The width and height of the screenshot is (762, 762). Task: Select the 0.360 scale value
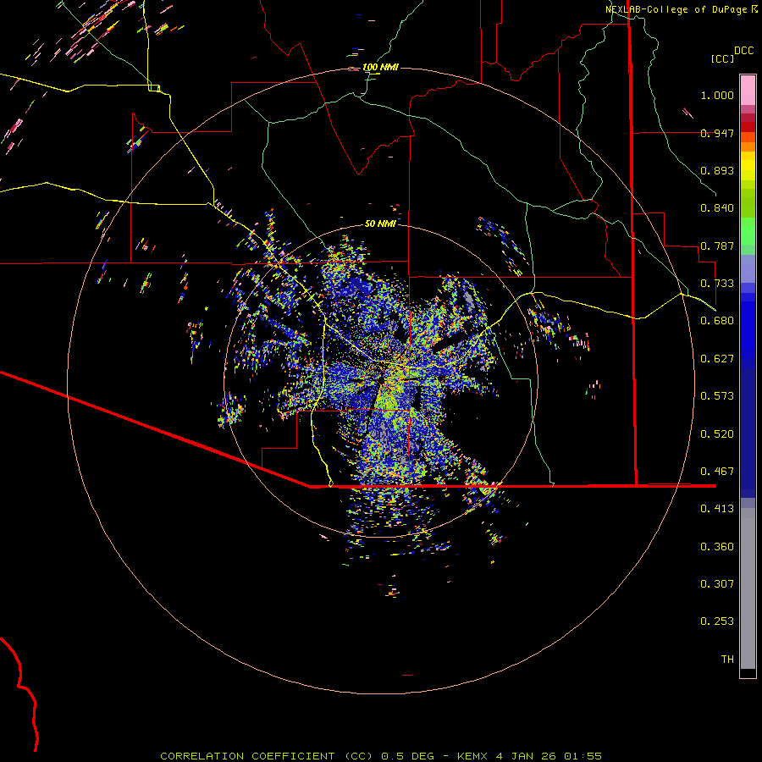[x=717, y=547]
